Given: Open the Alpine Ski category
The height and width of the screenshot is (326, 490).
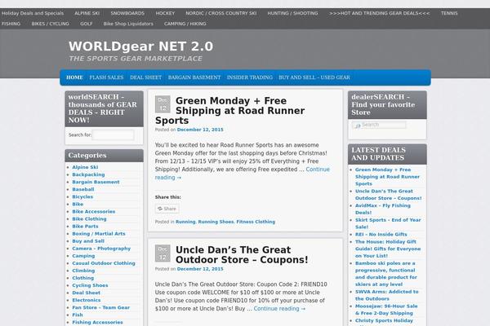Looking at the screenshot, I should 85,167.
